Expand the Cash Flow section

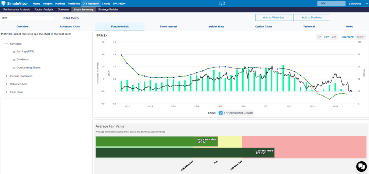point(6,92)
